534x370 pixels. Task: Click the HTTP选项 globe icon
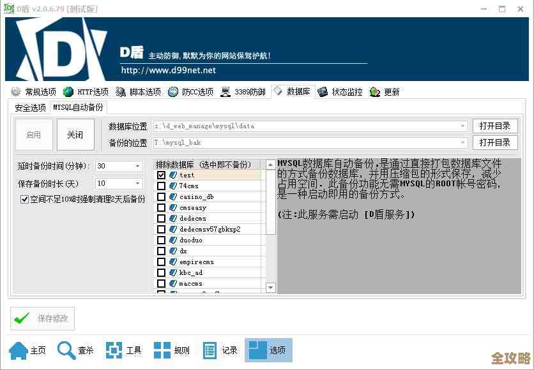point(68,92)
